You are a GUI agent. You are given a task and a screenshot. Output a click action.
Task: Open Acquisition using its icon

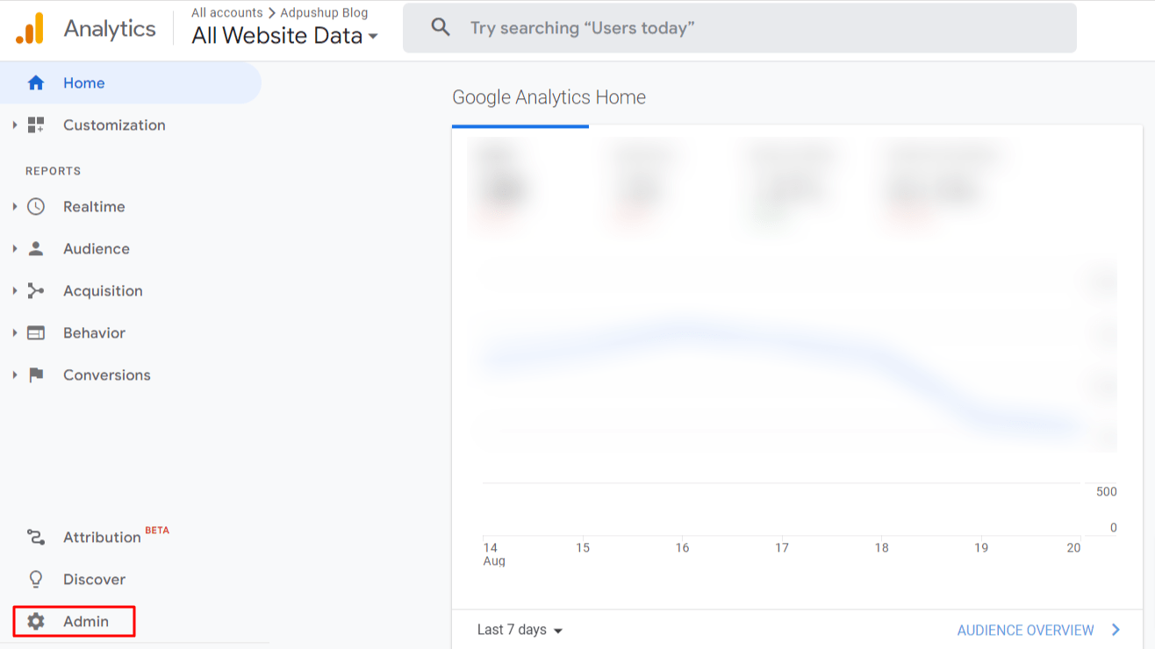pos(35,290)
